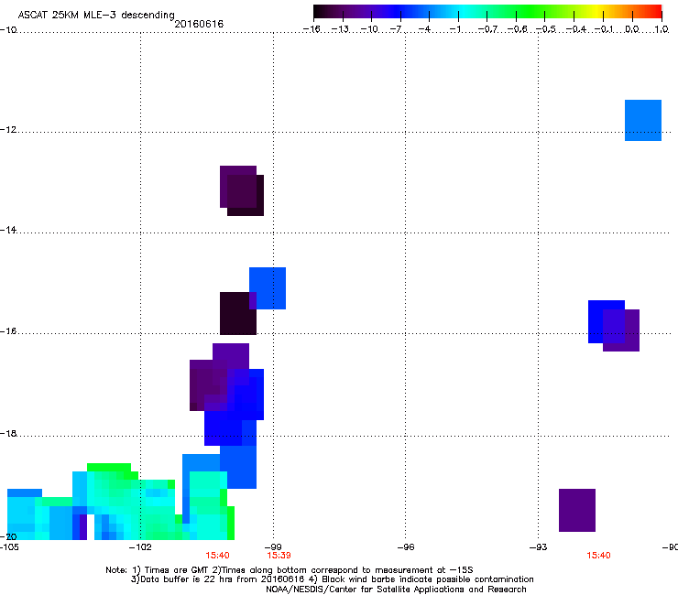This screenshot has width=678, height=595.
Task: Click the colorbar label -0.7
Action: (487, 29)
